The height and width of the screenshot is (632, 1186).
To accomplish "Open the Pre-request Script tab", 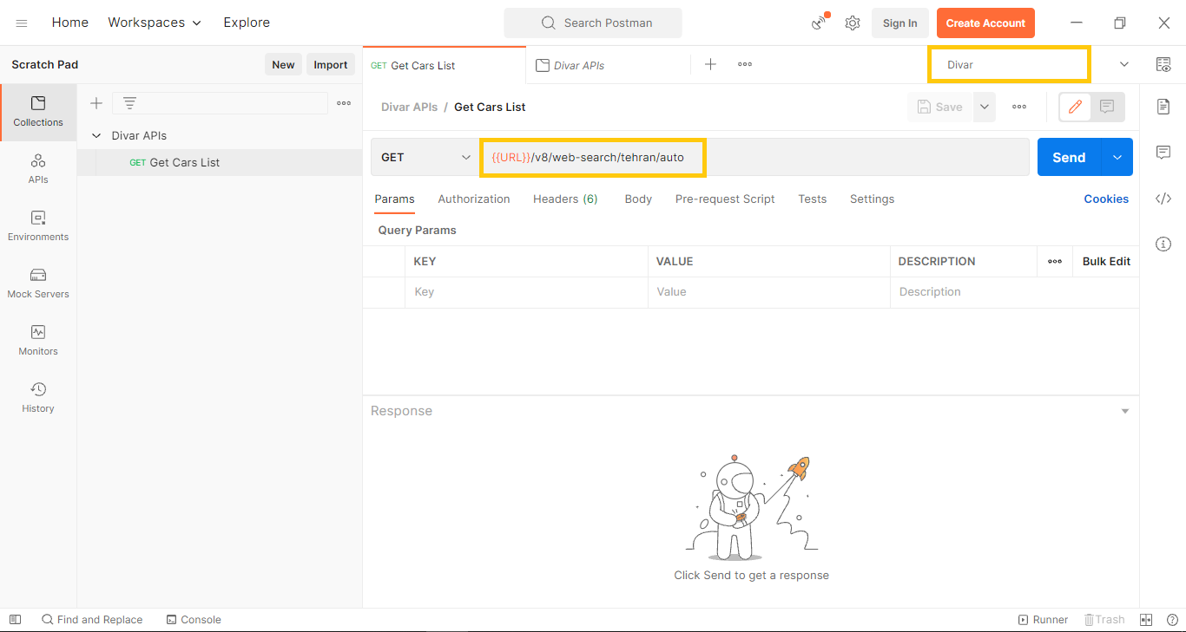I will [725, 199].
